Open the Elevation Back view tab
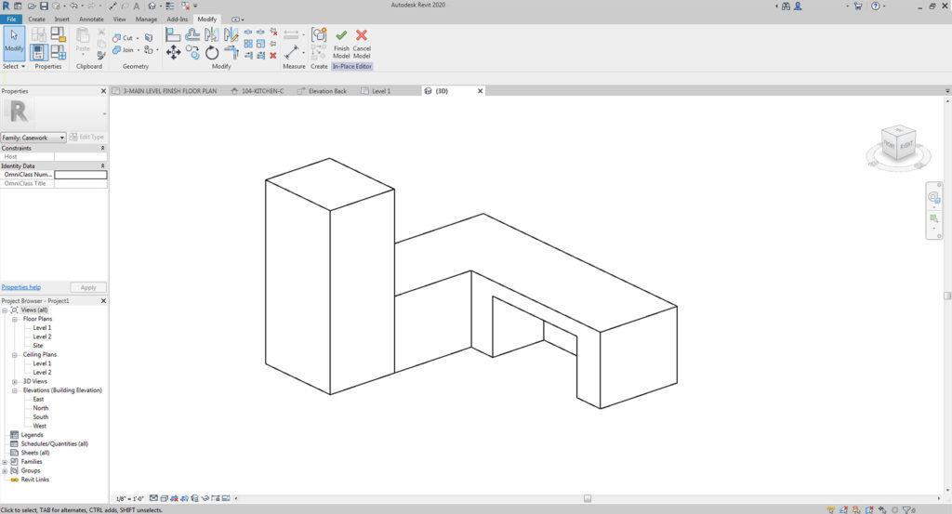Screen dimensions: 952x514 point(328,91)
